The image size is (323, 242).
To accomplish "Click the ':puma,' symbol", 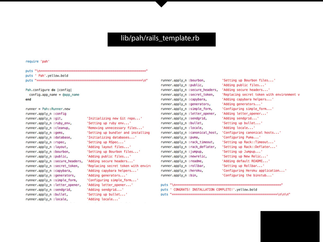I will point(194,137).
